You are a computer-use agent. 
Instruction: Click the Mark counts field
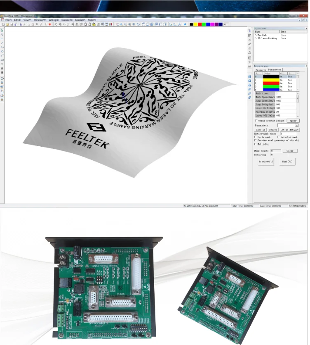276,151
